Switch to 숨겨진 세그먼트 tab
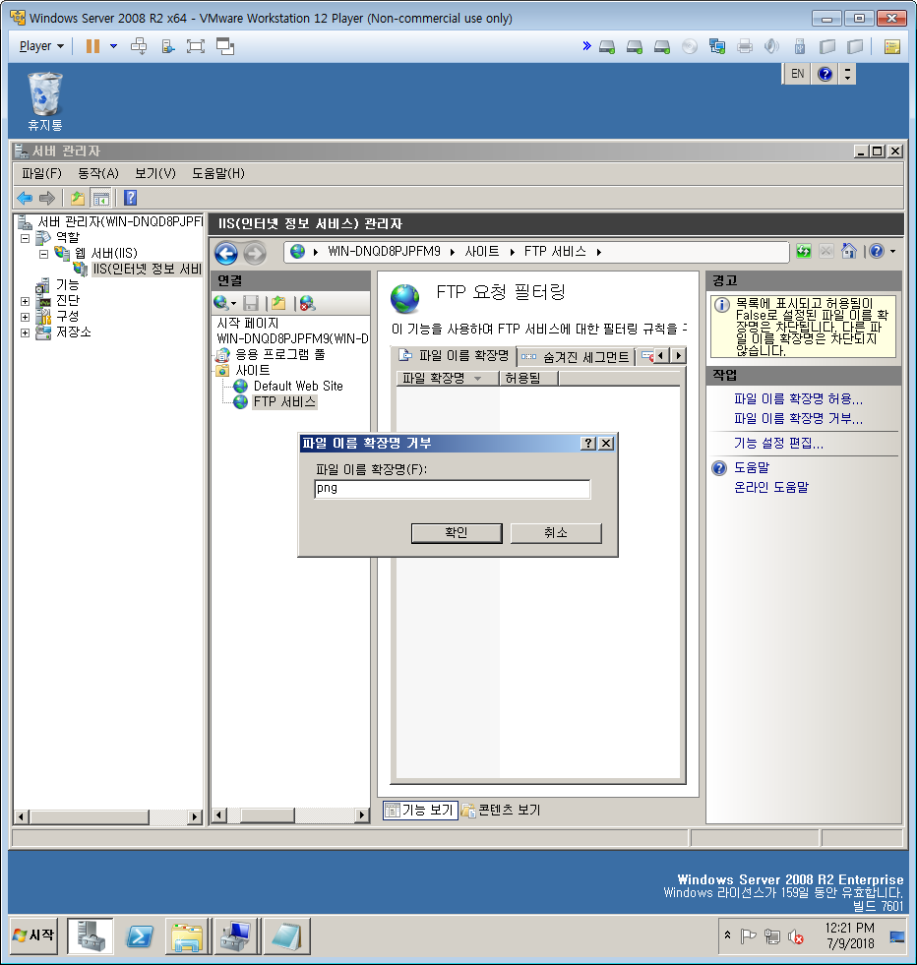The width and height of the screenshot is (917, 965). (x=576, y=357)
